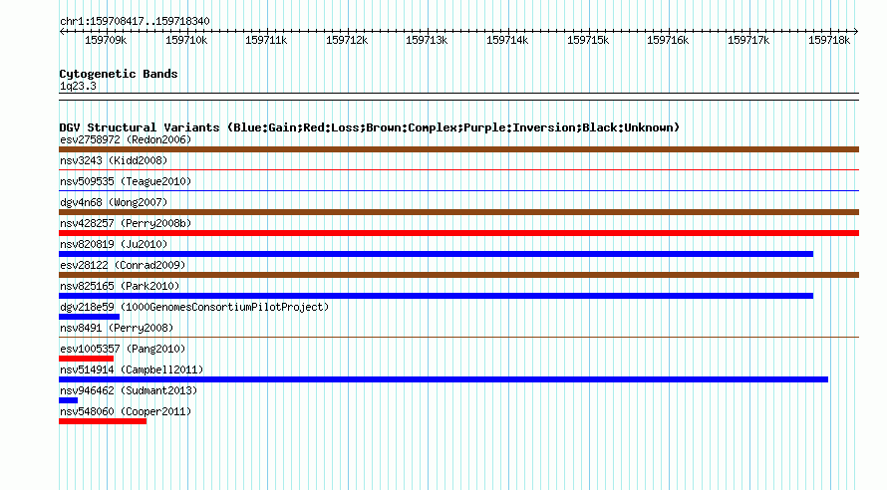Select the nsv514914 (Campbell2011) label
This screenshot has height=490, width=887.
click(132, 369)
